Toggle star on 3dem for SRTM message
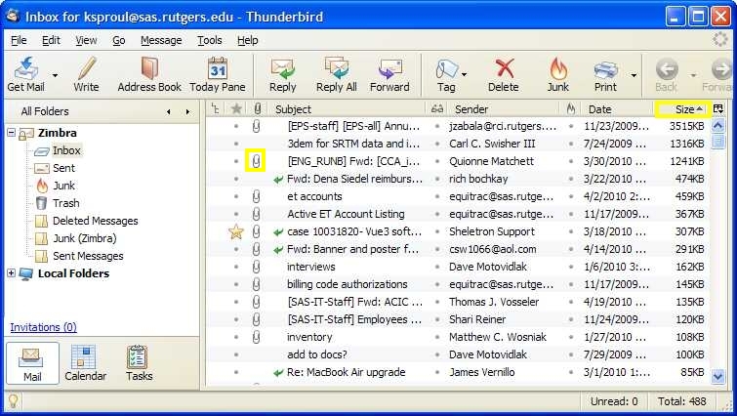This screenshot has height=416, width=737. click(x=236, y=144)
